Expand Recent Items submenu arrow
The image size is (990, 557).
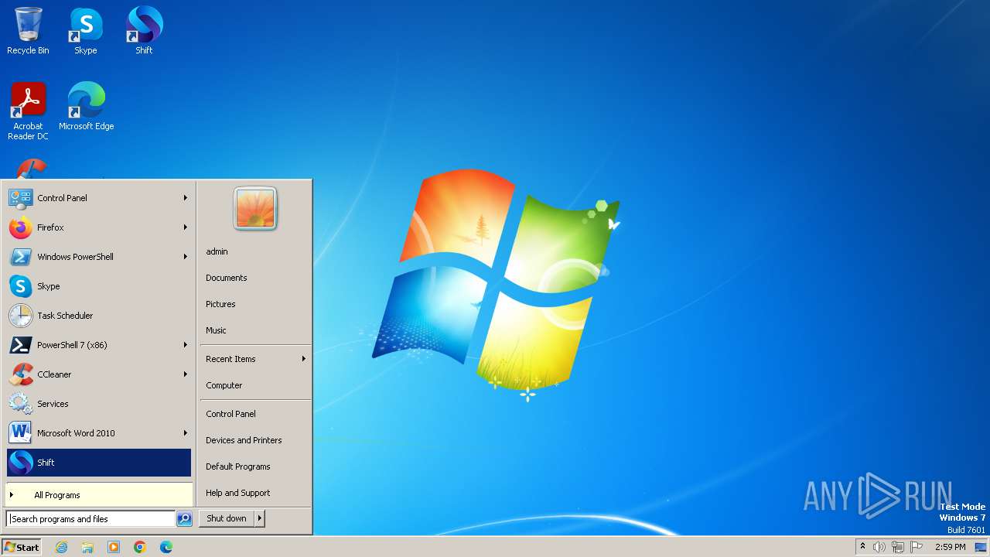pyautogui.click(x=304, y=359)
